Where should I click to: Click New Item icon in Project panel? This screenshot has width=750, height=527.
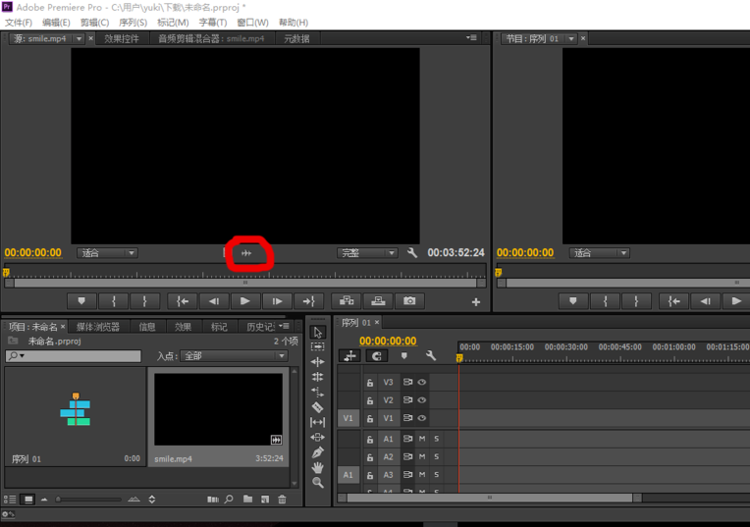coord(265,500)
